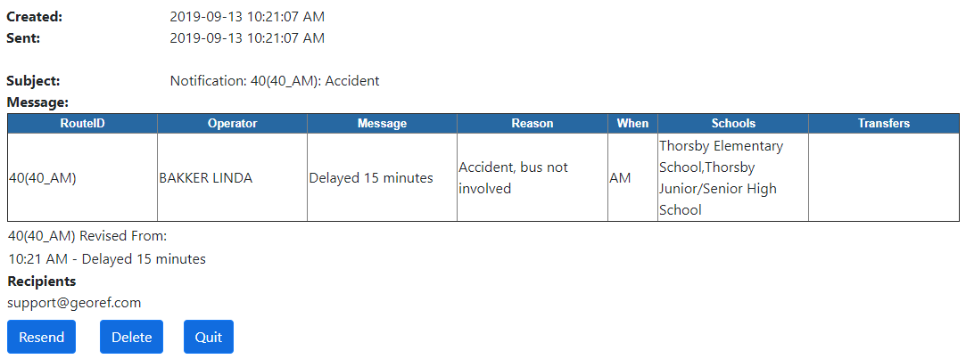Select the When column header
Screen dimensions: 966x359
632,124
